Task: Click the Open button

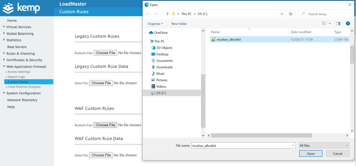Action: pyautogui.click(x=310, y=153)
